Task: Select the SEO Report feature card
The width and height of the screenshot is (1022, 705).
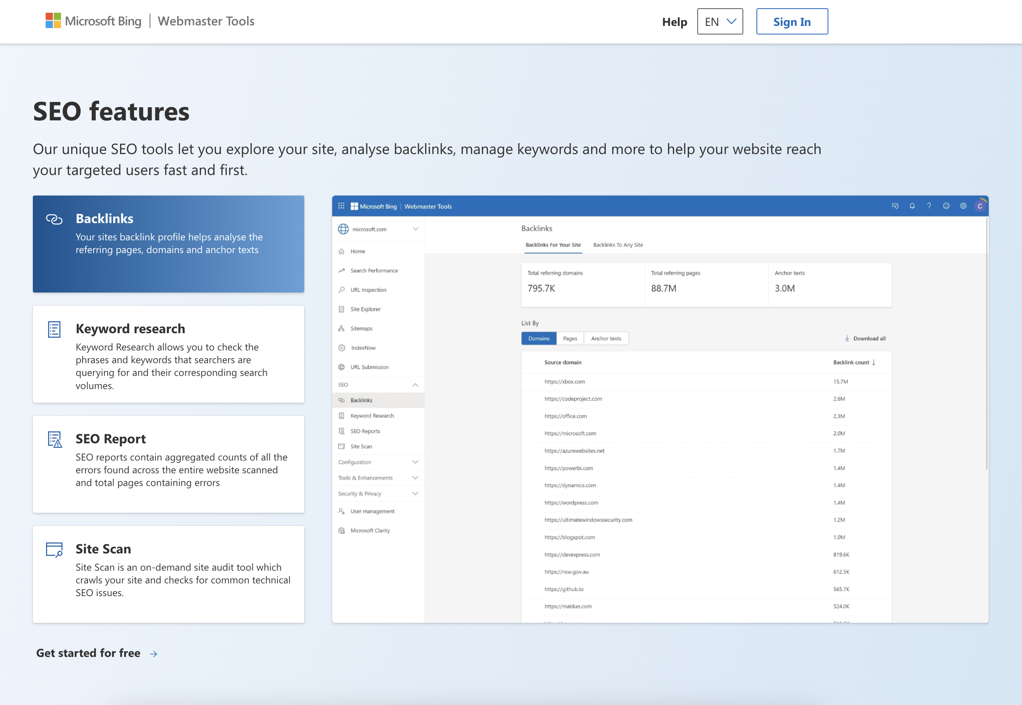Action: click(x=169, y=464)
